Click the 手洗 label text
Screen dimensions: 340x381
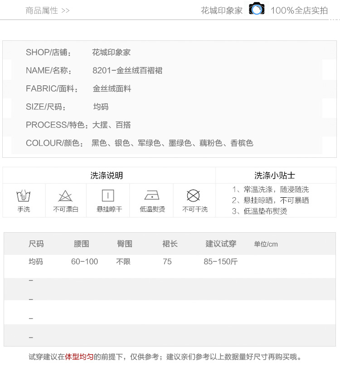24,210
